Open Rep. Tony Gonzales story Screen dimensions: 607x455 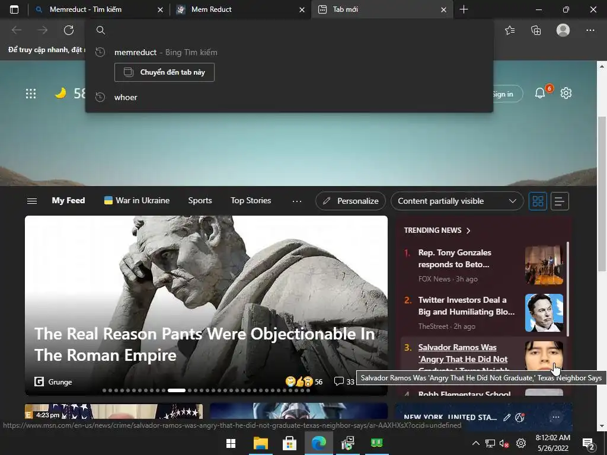click(455, 258)
